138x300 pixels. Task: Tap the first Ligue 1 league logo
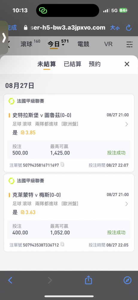(11, 101)
